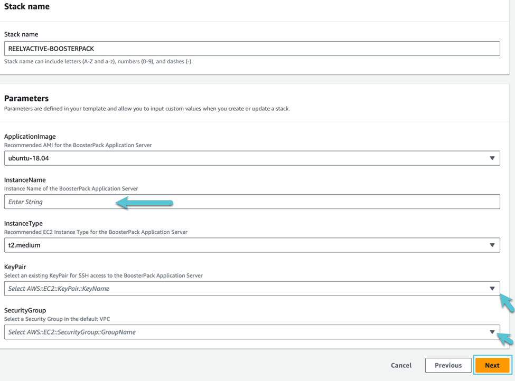Go back with the Previous button
Screen dimensions: 515x381
click(x=448, y=365)
